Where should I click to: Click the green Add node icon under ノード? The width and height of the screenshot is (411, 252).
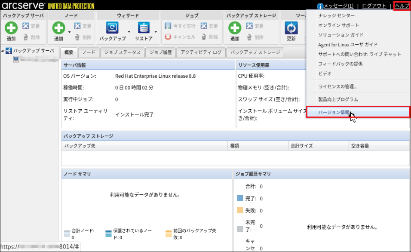pos(58,28)
